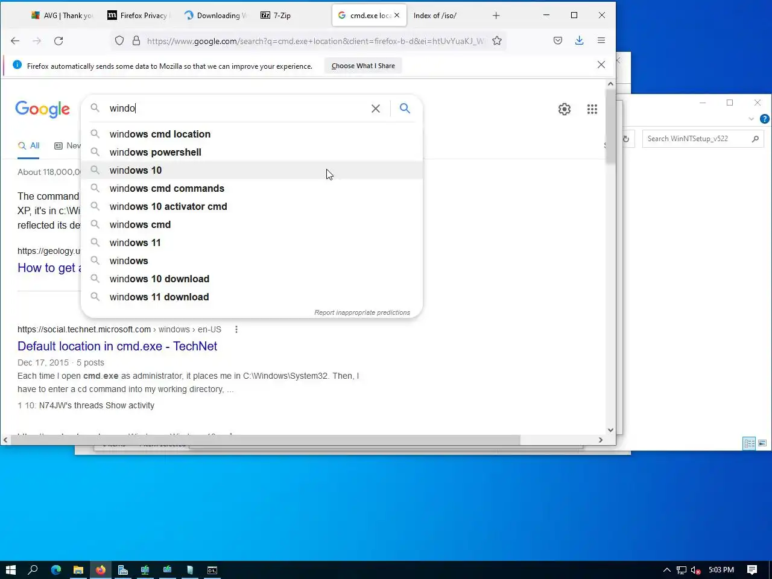The image size is (772, 579).
Task: Expand the Explorer ribbon chevron
Action: coord(751,119)
